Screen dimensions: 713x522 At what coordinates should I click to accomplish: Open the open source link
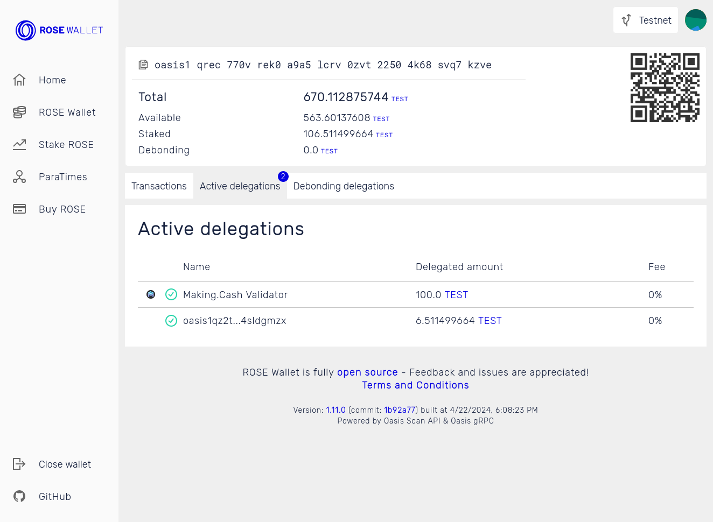click(367, 372)
